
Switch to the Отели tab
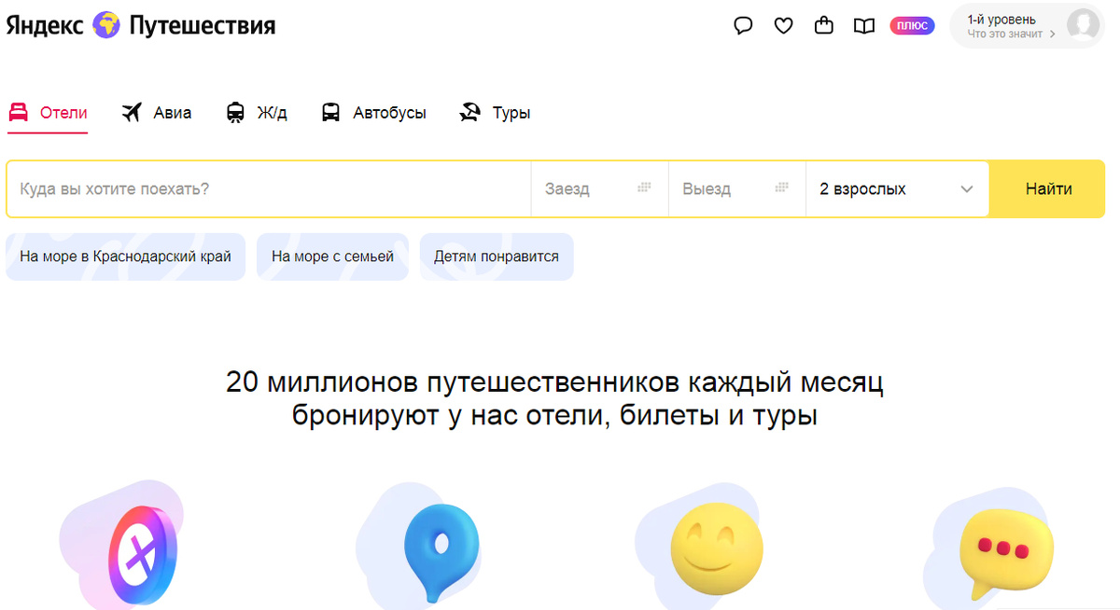click(48, 113)
